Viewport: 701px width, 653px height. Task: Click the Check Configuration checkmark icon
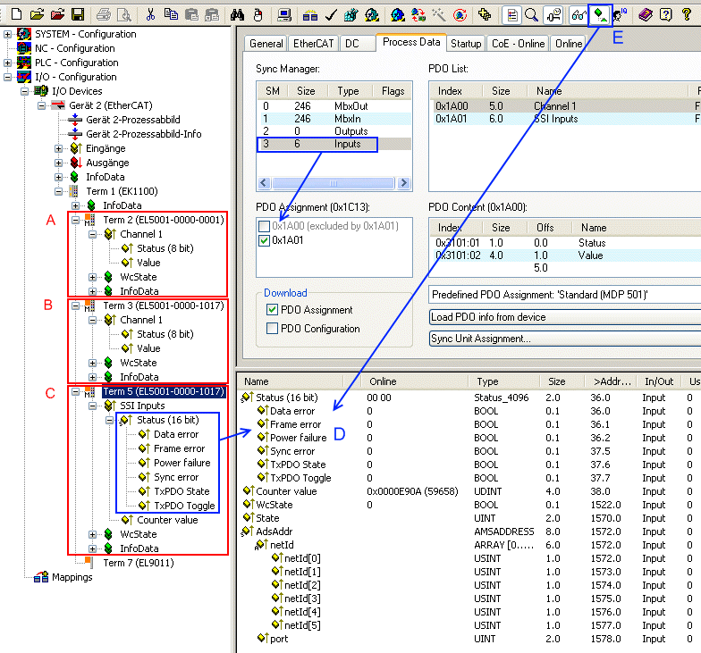(331, 16)
